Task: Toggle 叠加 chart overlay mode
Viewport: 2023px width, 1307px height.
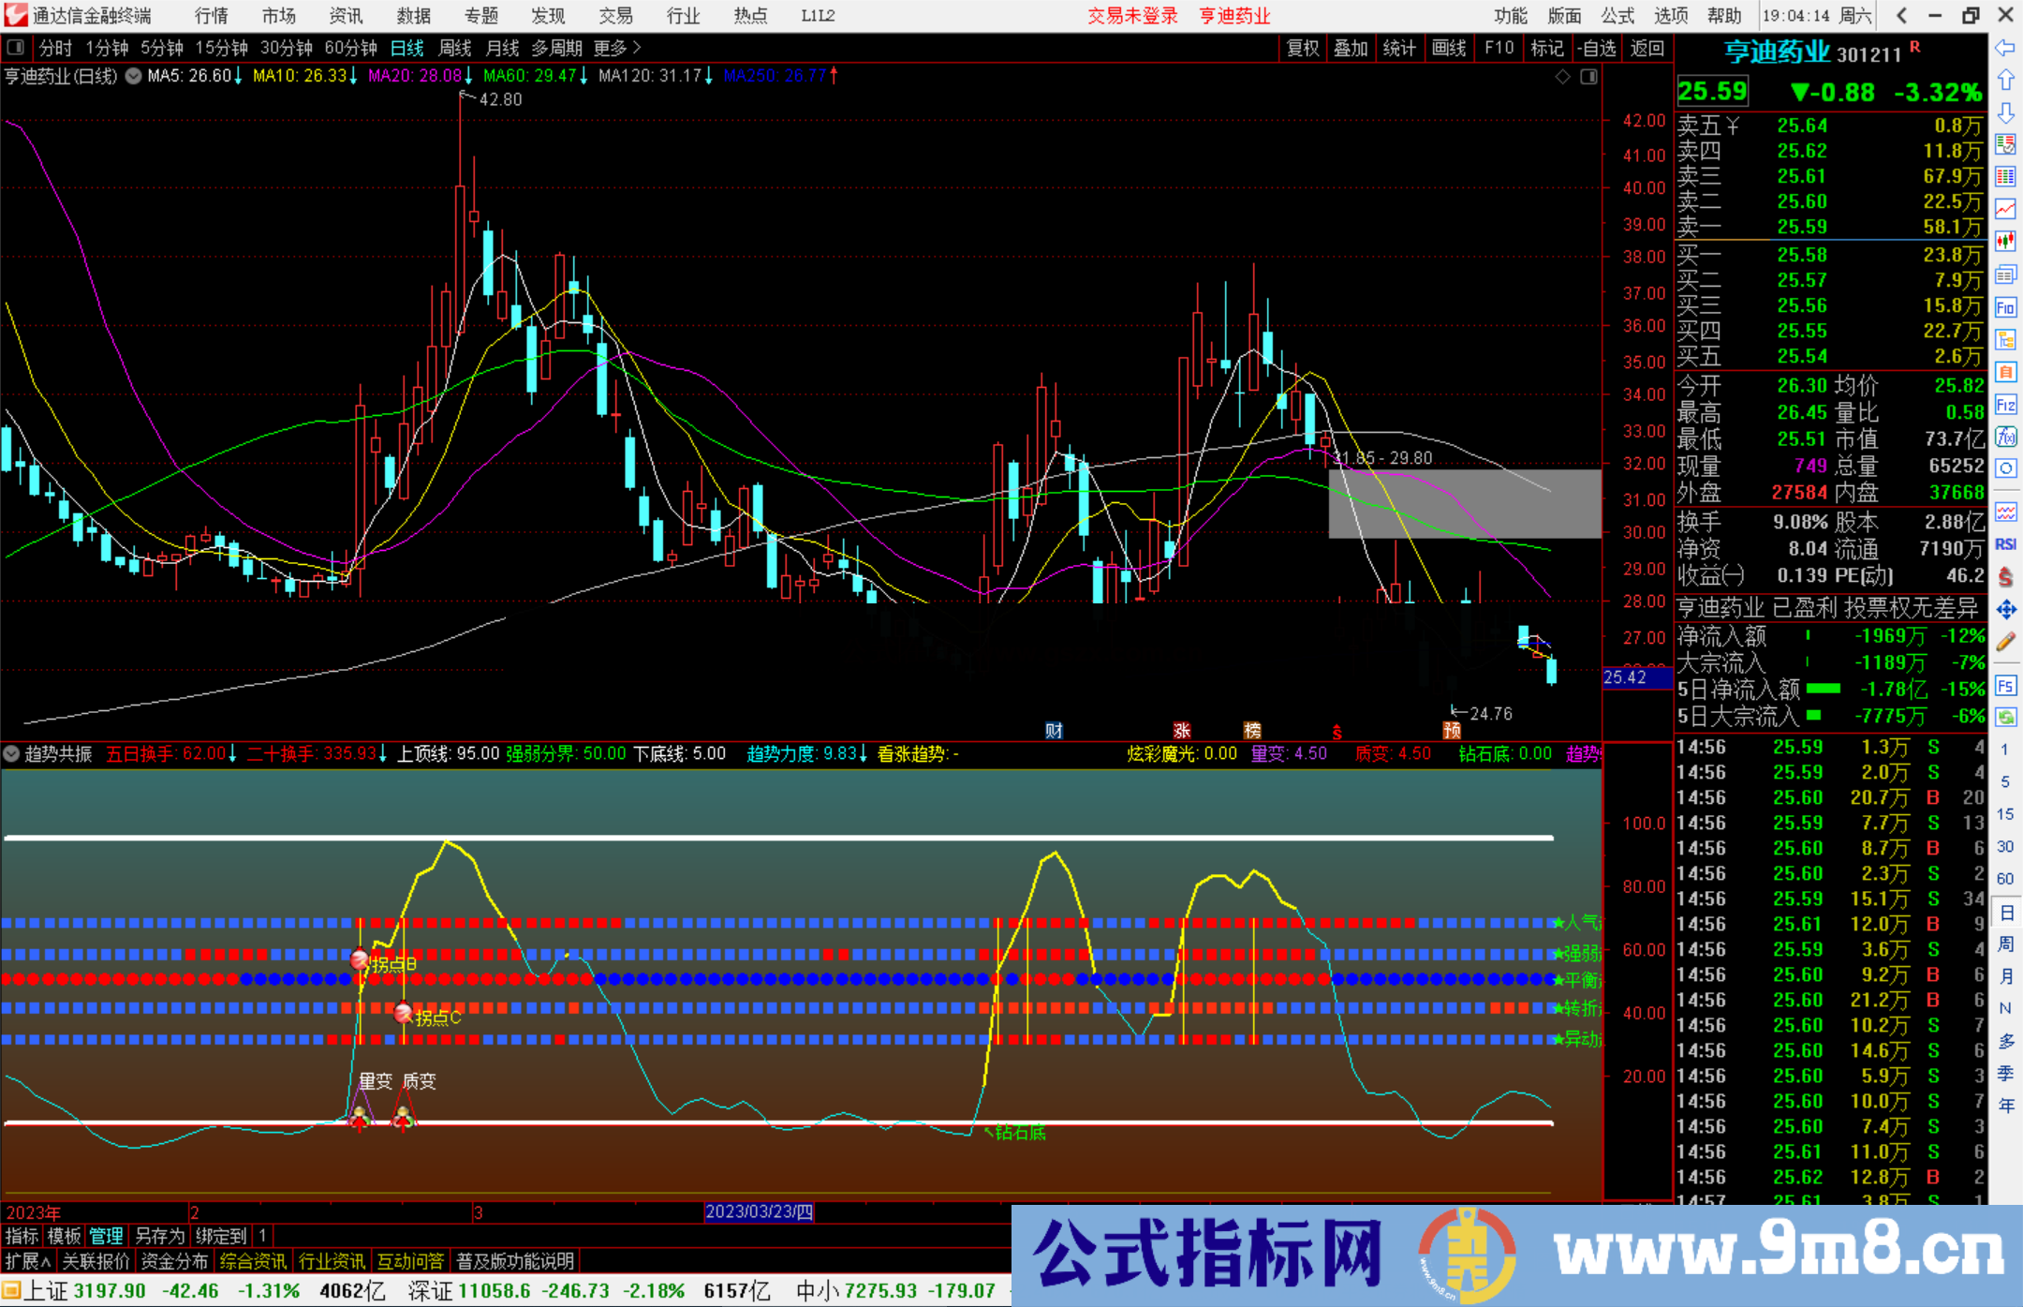Action: pyautogui.click(x=1351, y=48)
